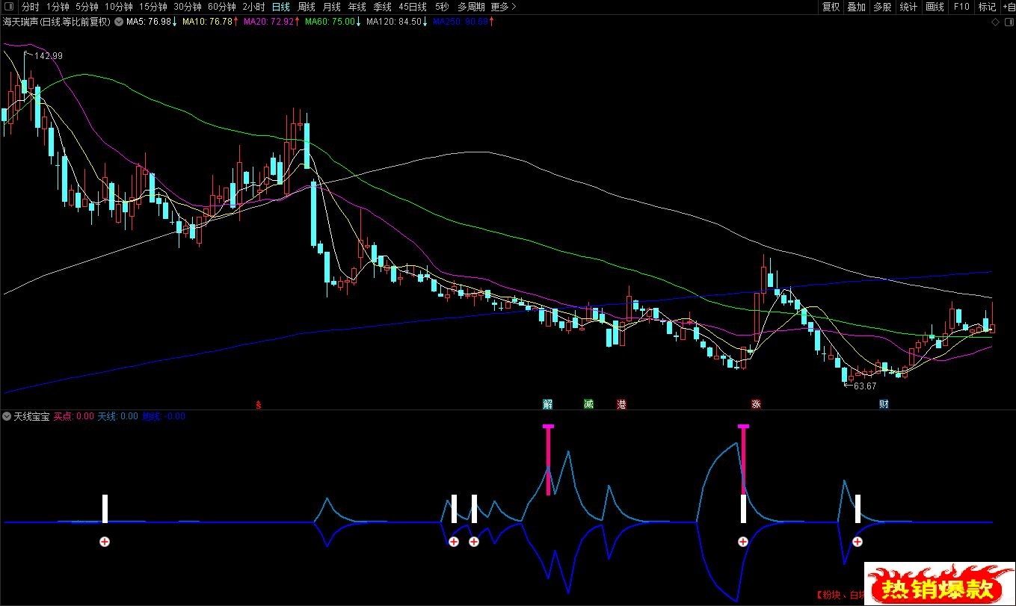1016x606 pixels.
Task: Click the magenta MA20 value label
Action: (x=271, y=22)
